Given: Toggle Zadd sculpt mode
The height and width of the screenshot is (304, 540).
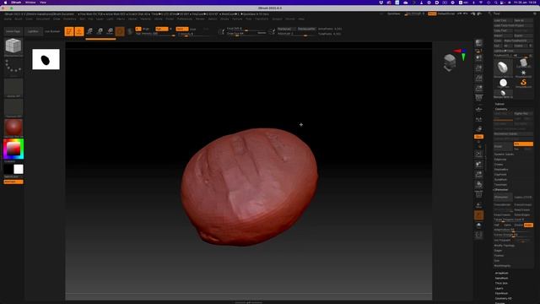Looking at the screenshot, I should pos(181,29).
